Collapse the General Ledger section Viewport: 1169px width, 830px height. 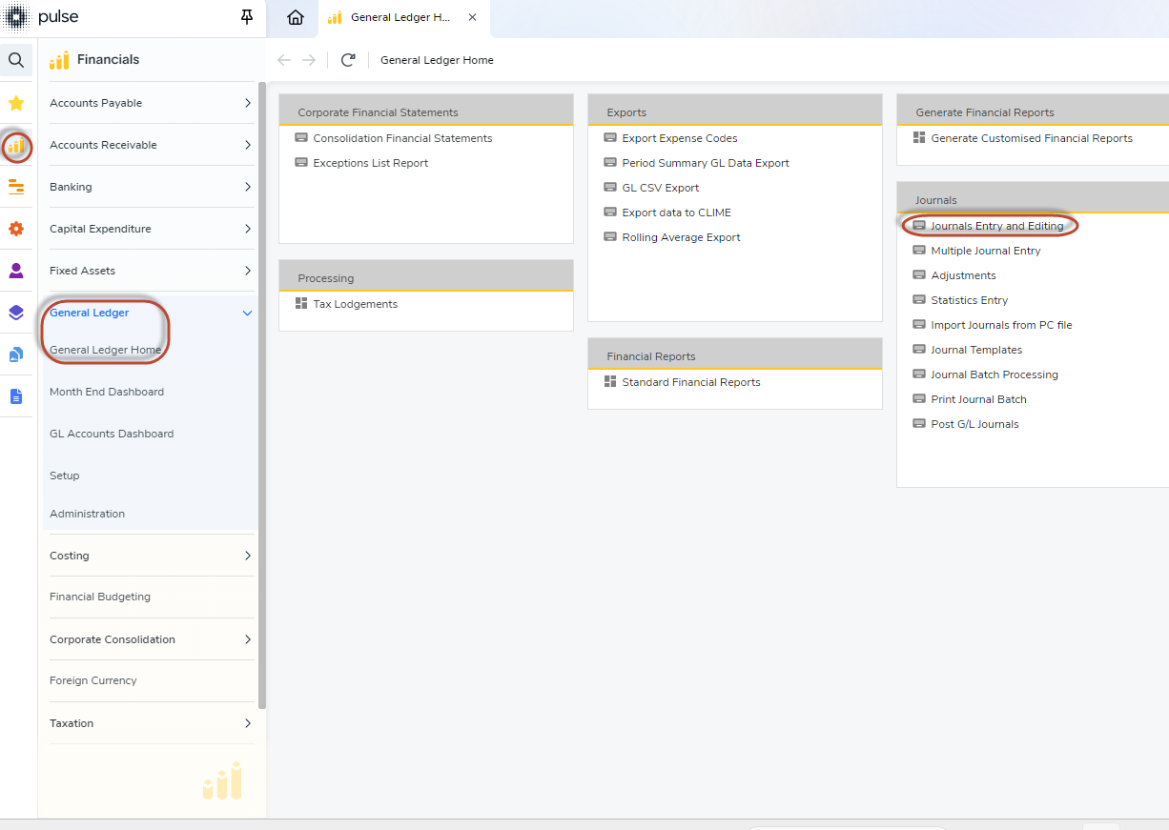pyautogui.click(x=247, y=313)
